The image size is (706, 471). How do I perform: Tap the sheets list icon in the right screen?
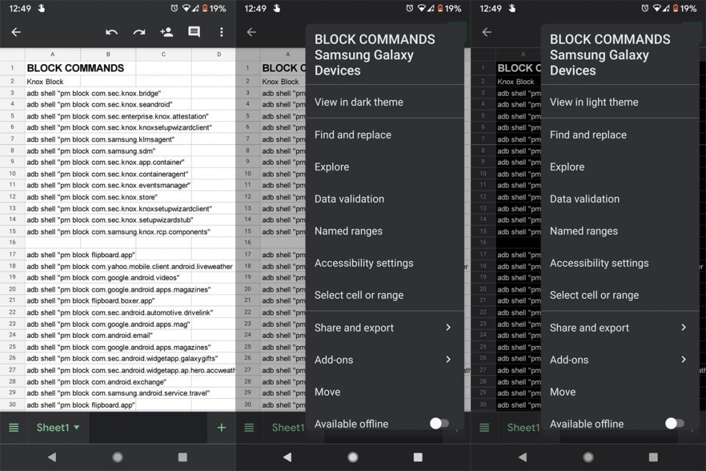[485, 428]
